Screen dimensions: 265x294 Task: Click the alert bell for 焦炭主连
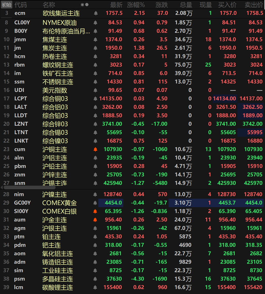95,48
